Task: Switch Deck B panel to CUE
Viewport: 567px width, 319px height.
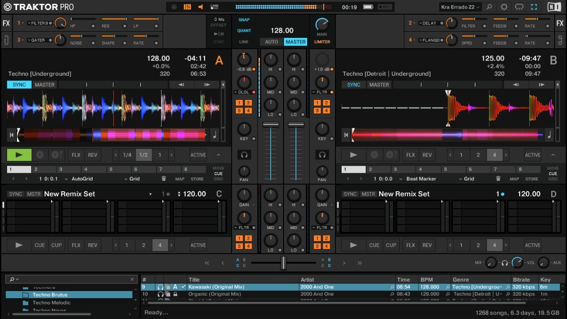Action: (553, 174)
